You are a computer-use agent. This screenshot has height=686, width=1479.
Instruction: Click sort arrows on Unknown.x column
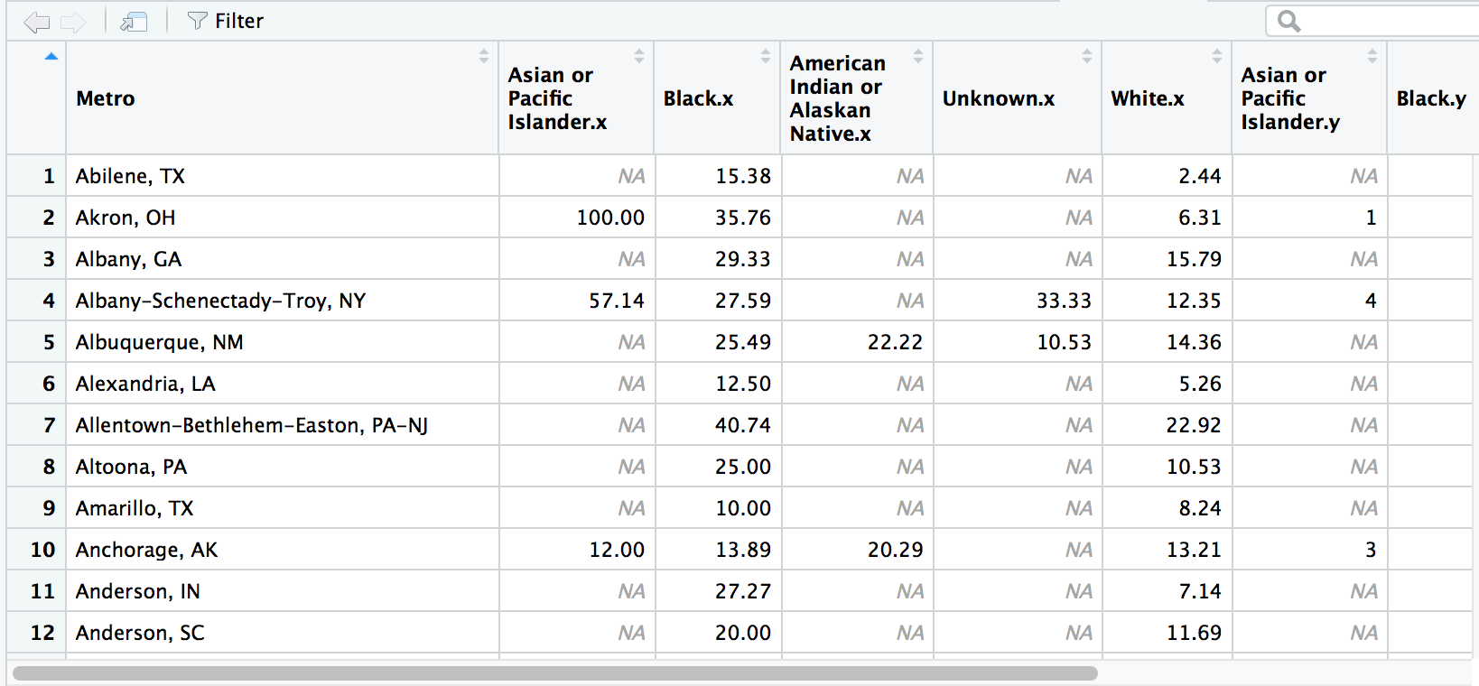tap(1087, 56)
